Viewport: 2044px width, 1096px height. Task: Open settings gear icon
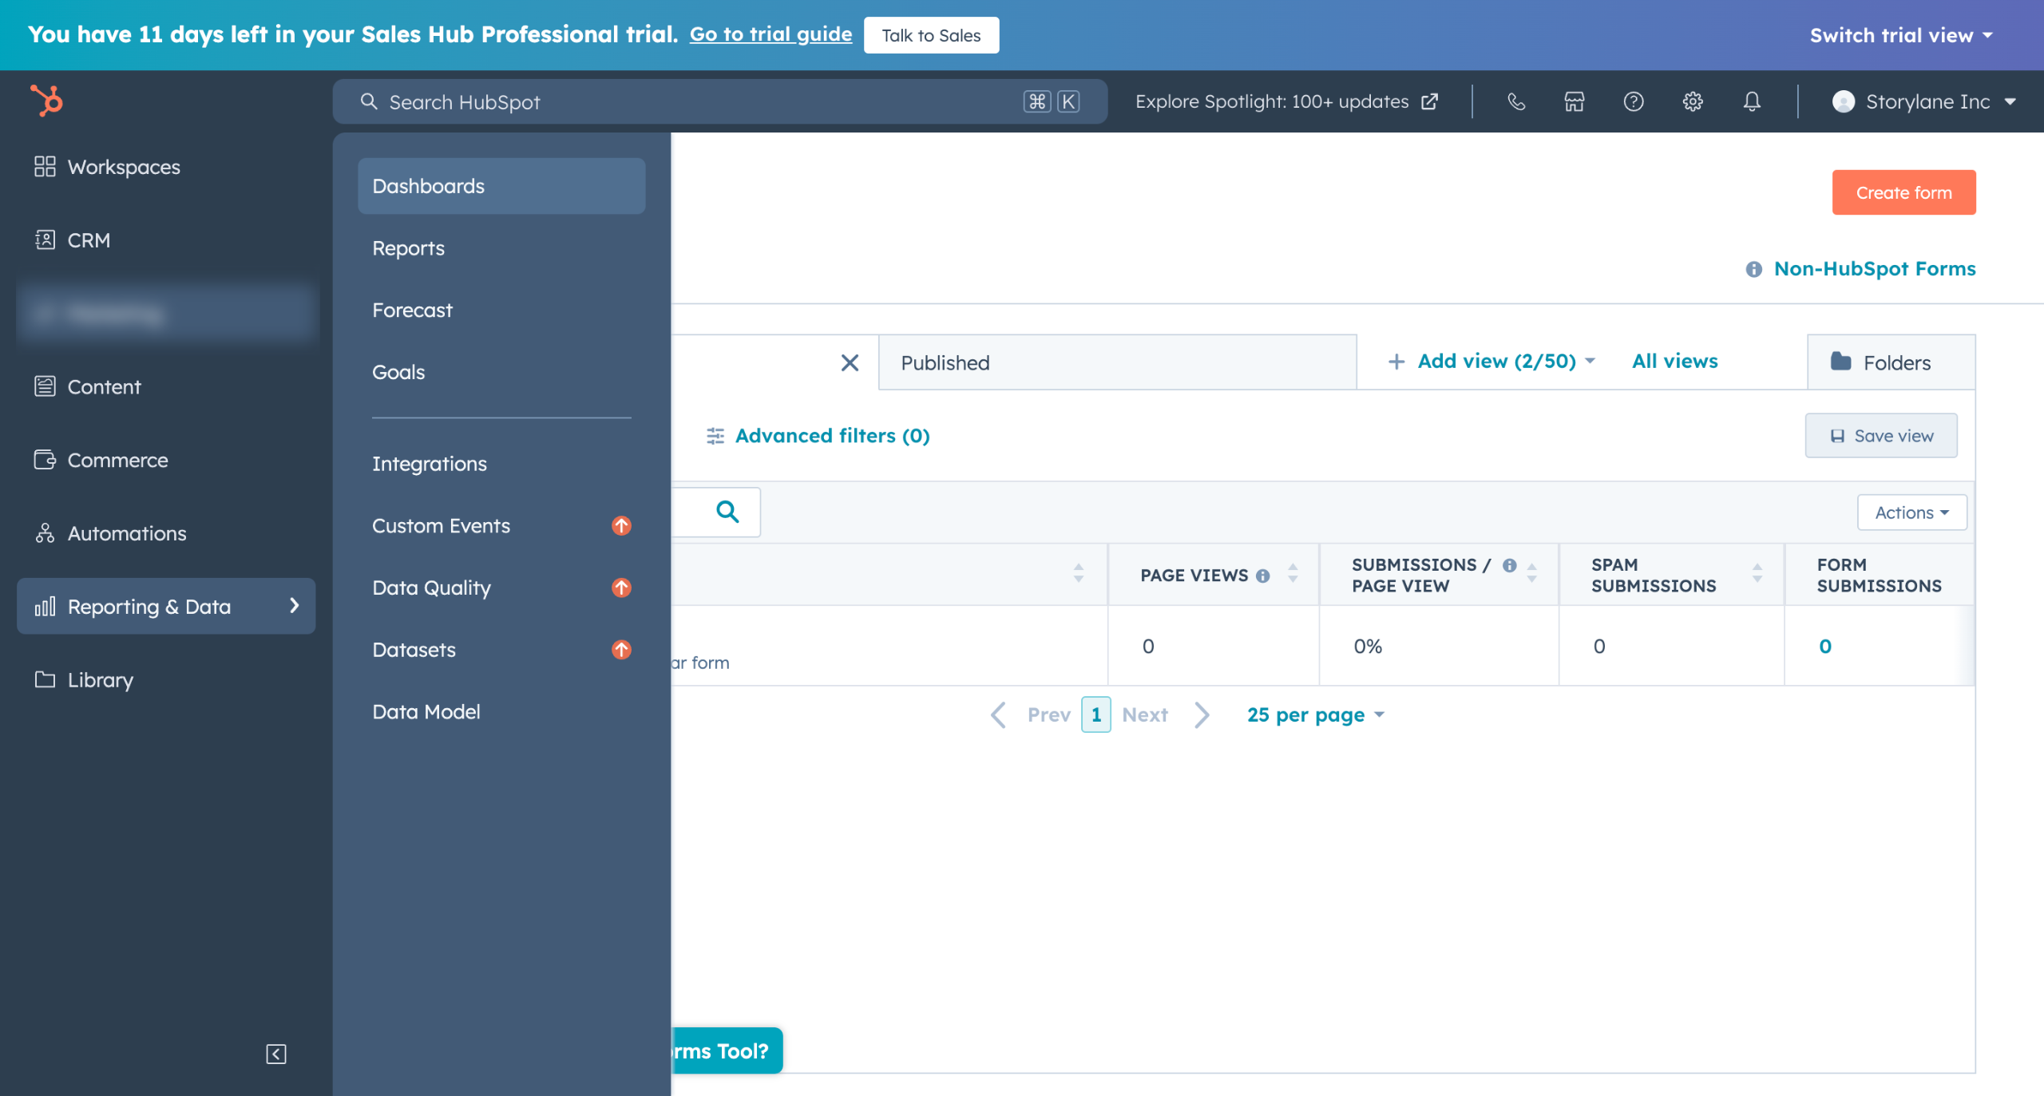pos(1692,101)
